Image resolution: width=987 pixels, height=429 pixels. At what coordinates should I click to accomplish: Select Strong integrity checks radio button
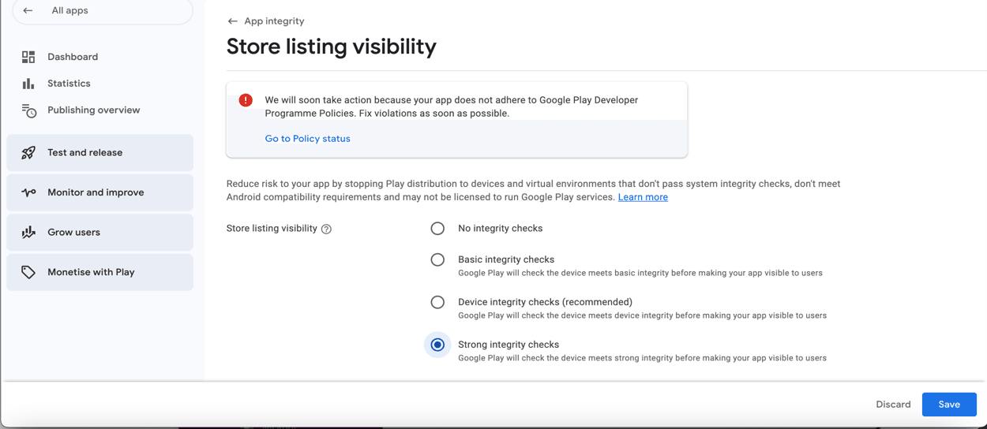click(x=437, y=345)
